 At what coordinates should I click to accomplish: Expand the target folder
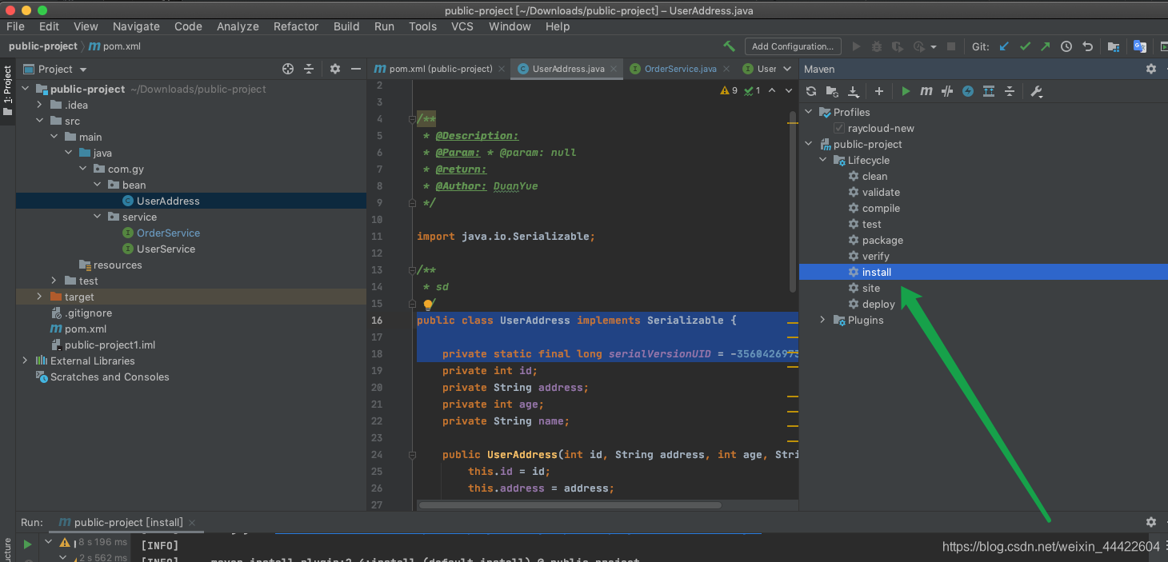[40, 297]
